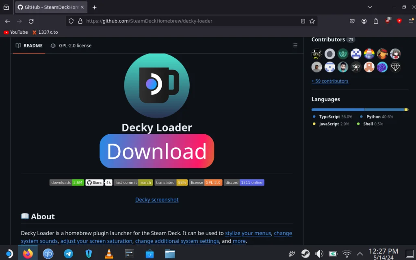Expand hidden system tray icons

pyautogui.click(x=360, y=253)
